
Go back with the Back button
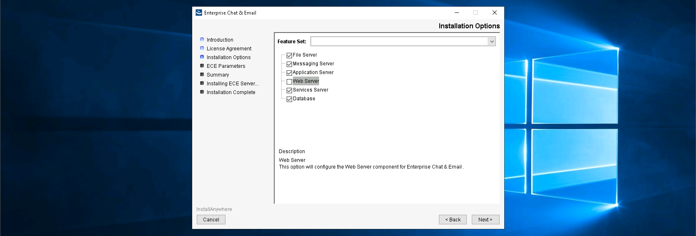(x=453, y=219)
